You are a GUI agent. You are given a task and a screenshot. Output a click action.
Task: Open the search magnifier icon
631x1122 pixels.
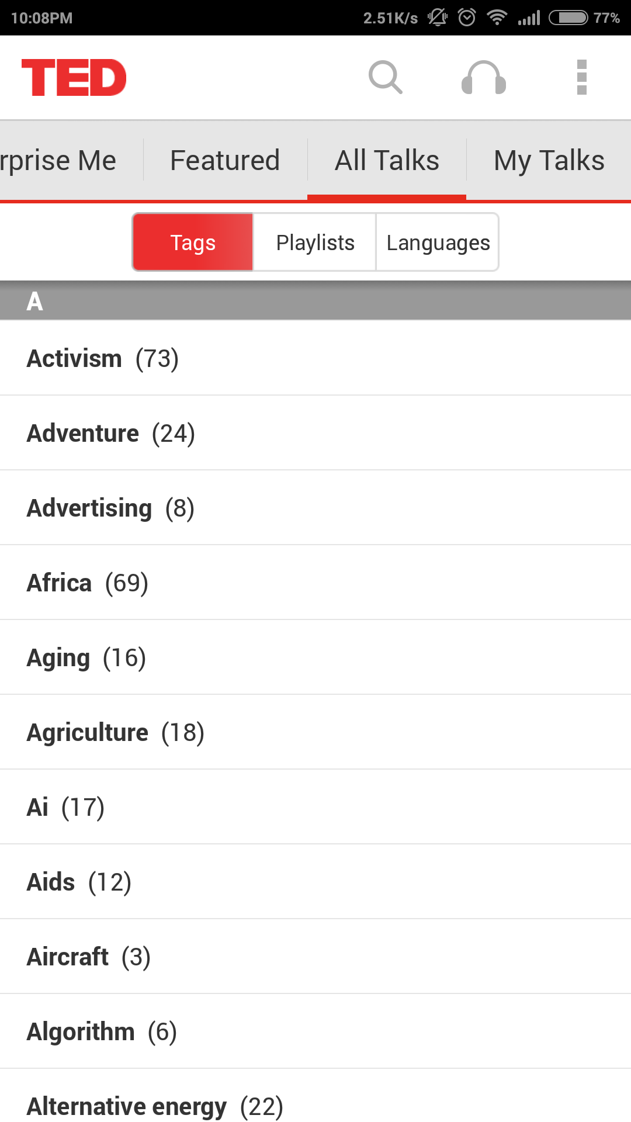(386, 77)
